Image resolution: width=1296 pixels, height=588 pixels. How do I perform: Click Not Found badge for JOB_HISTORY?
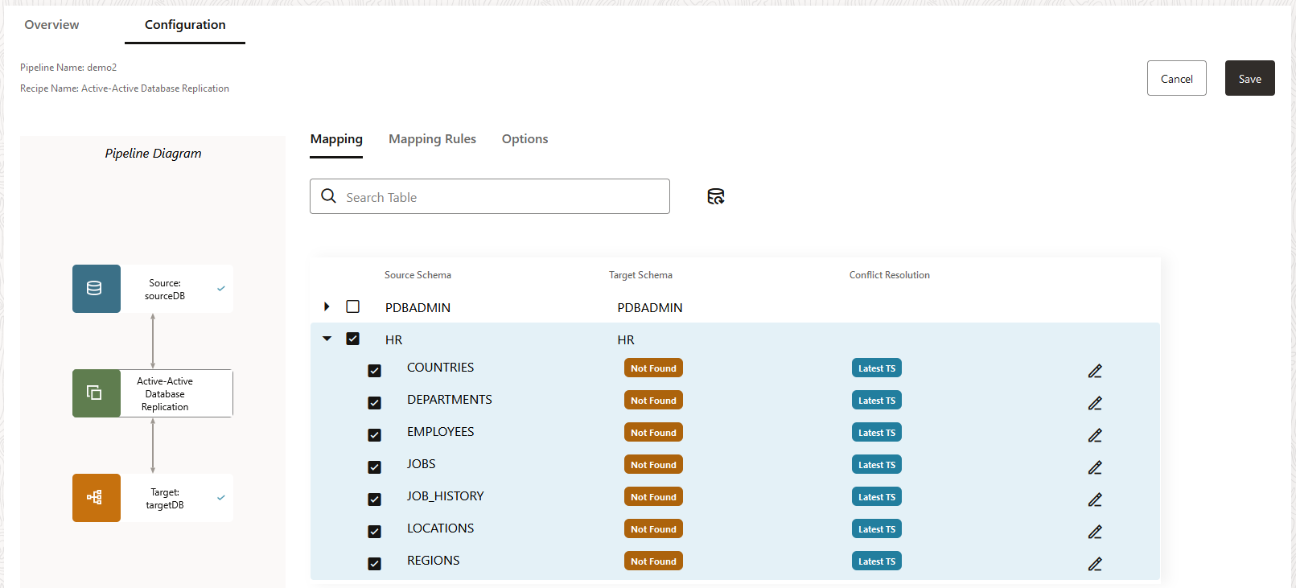(x=653, y=496)
